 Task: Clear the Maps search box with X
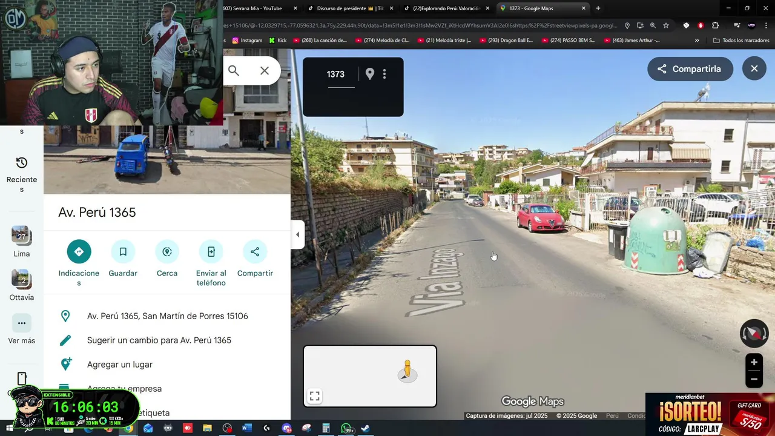point(265,71)
